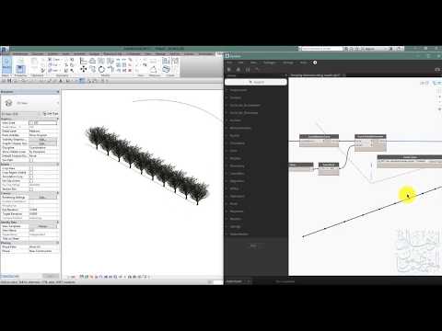
Task: Select the Align tool in Modify panel
Action: (83, 61)
